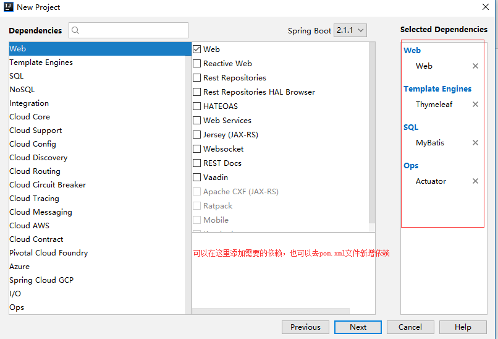The image size is (498, 339).
Task: Open Help for the dialog
Action: [x=463, y=327]
